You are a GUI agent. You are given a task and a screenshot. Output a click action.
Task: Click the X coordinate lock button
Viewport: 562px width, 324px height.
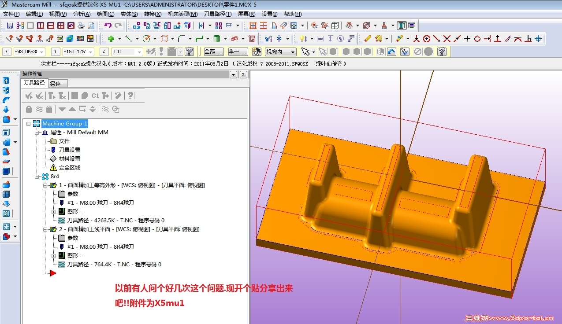click(7, 52)
